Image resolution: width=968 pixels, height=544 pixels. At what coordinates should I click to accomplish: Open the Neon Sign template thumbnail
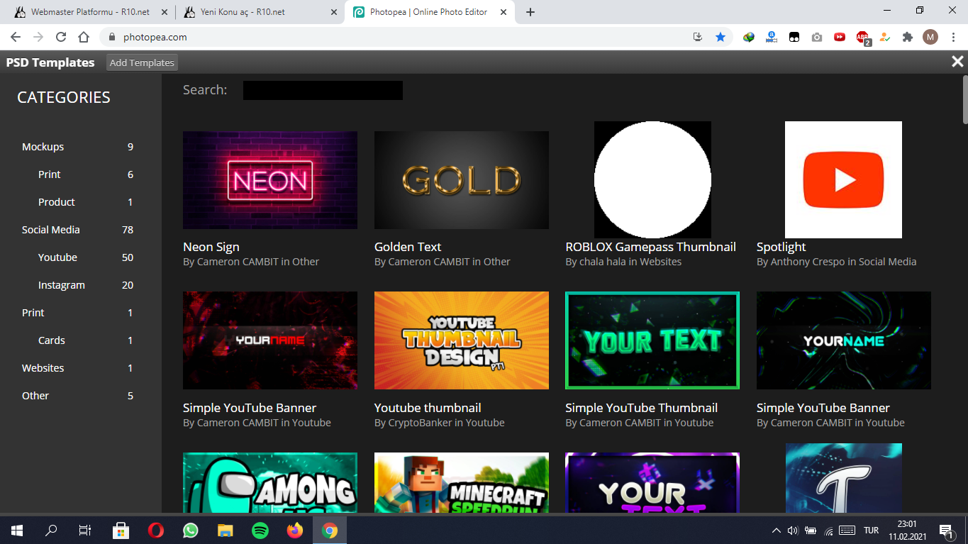270,180
